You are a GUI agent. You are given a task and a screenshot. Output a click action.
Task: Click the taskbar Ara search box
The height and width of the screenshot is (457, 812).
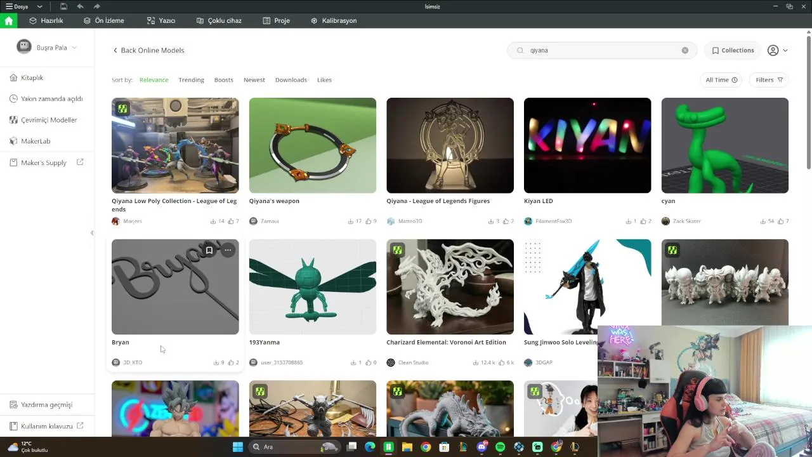(x=294, y=447)
